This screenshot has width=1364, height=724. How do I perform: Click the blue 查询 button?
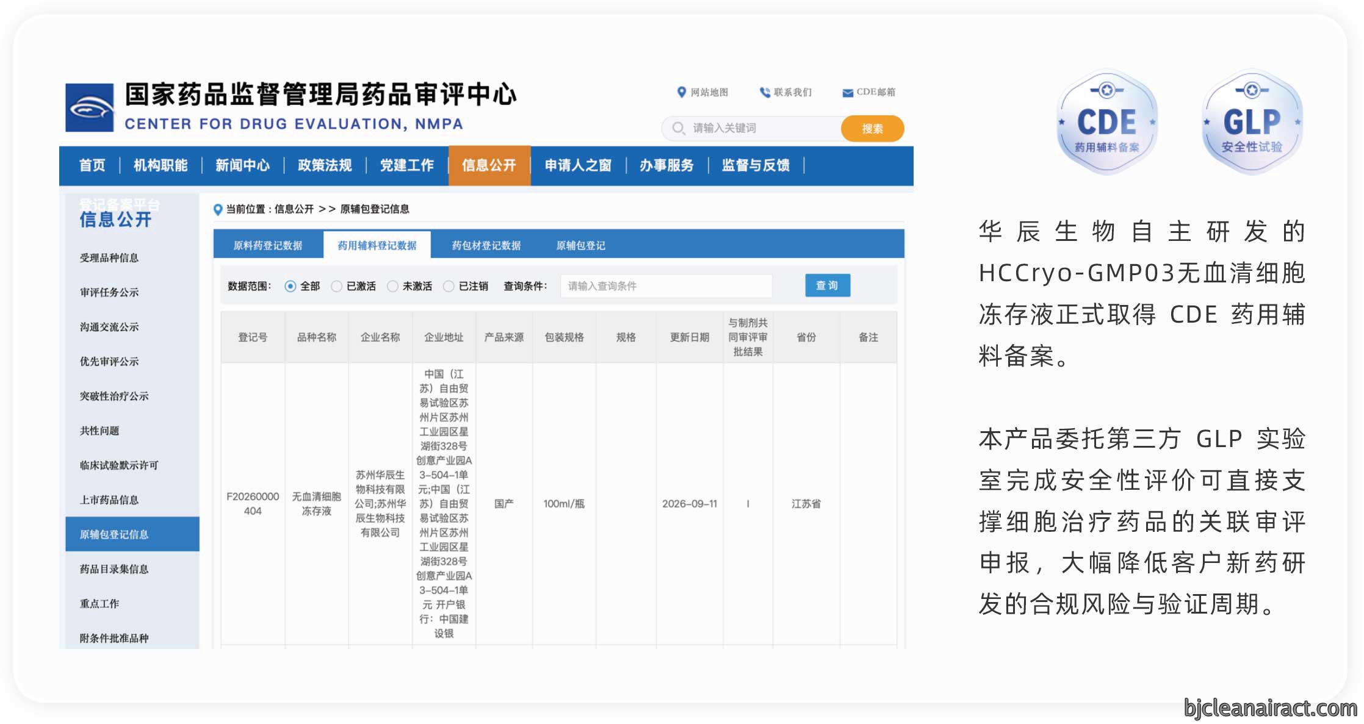tap(827, 285)
